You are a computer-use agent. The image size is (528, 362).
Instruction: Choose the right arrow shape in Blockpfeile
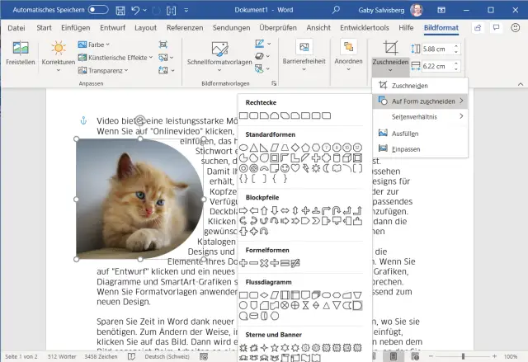pos(244,211)
